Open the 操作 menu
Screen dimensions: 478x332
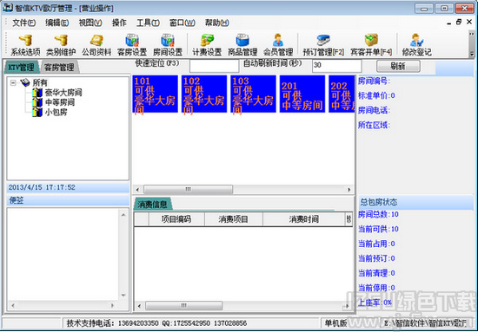point(119,23)
